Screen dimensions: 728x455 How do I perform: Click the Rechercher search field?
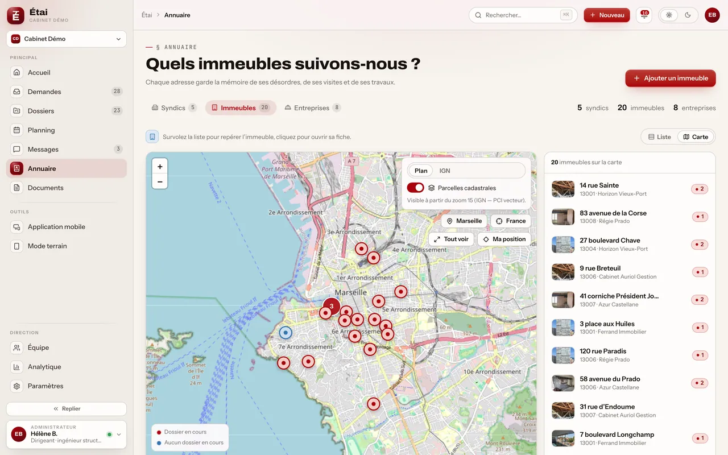(x=523, y=15)
